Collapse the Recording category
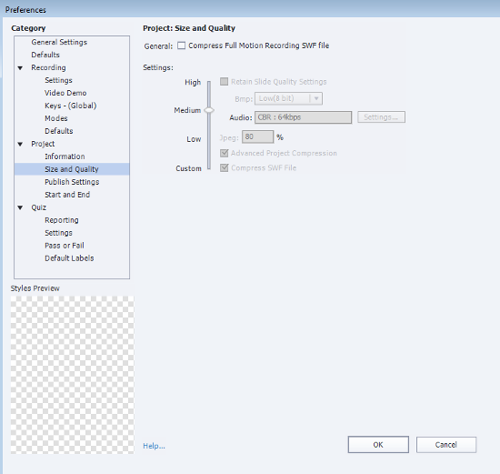Screen dimensions: 500x474 [x=20, y=68]
